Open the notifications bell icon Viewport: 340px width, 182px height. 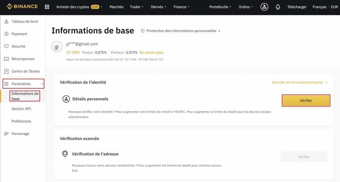point(278,7)
